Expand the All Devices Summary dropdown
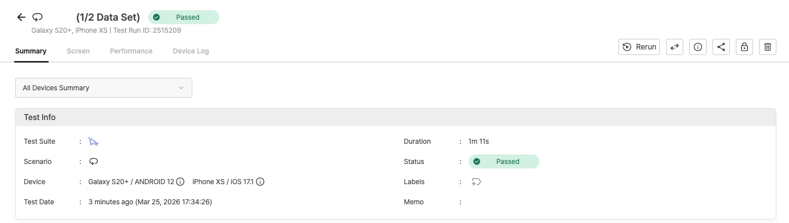The height and width of the screenshot is (223, 789). tap(104, 88)
